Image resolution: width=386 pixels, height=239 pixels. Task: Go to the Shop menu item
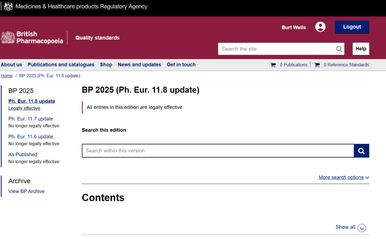point(106,65)
